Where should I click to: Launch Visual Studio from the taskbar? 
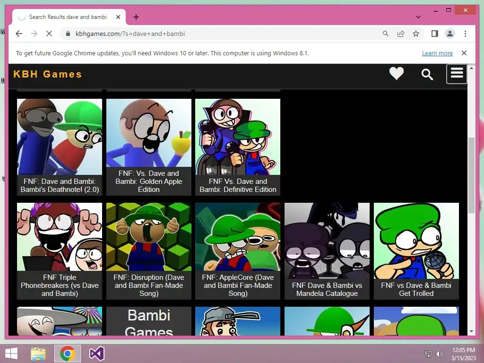(96, 354)
